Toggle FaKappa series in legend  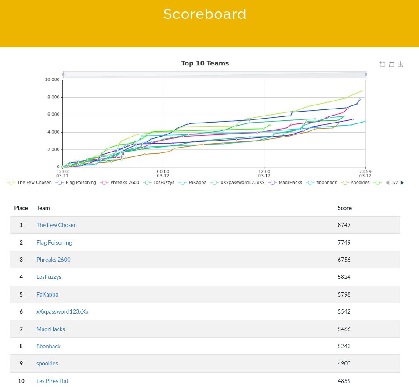pyautogui.click(x=192, y=183)
